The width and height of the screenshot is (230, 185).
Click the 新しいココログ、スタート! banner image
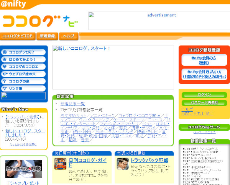coord(113,67)
